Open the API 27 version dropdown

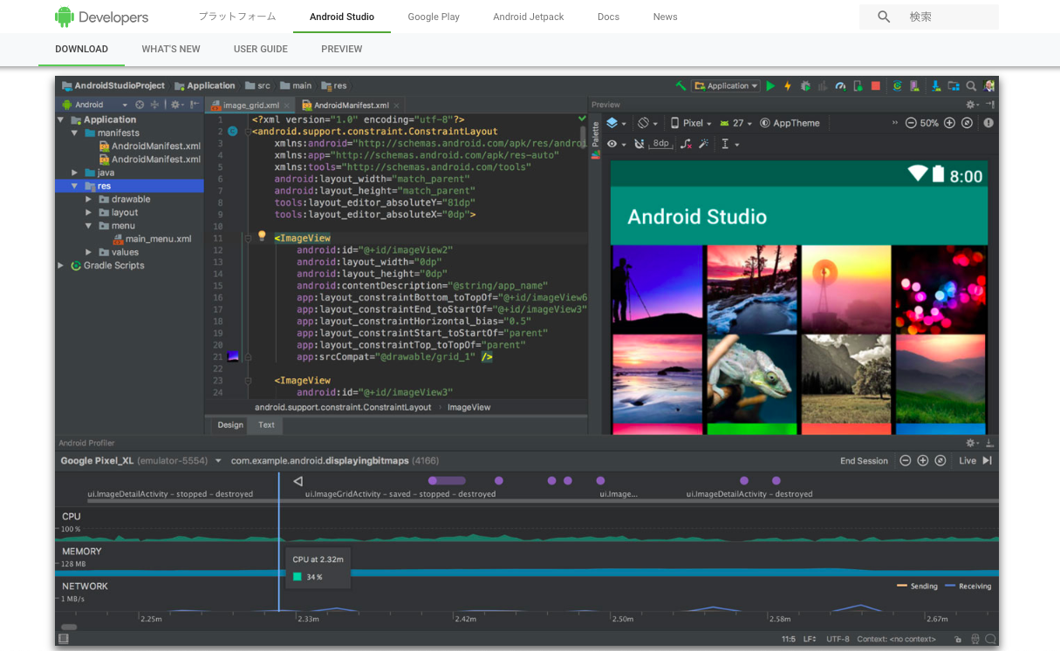point(737,123)
